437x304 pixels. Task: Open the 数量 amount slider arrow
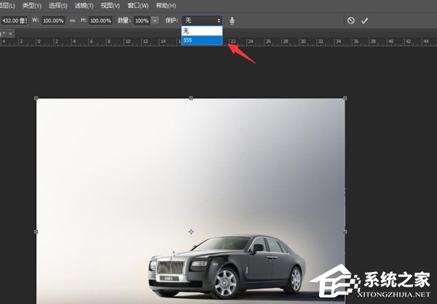(154, 21)
